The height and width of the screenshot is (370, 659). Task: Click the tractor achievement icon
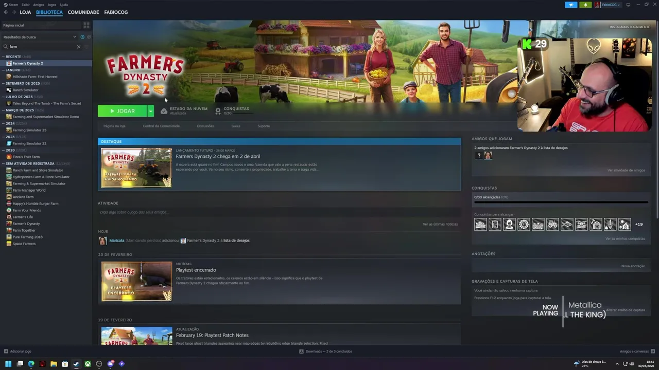pyautogui.click(x=552, y=224)
